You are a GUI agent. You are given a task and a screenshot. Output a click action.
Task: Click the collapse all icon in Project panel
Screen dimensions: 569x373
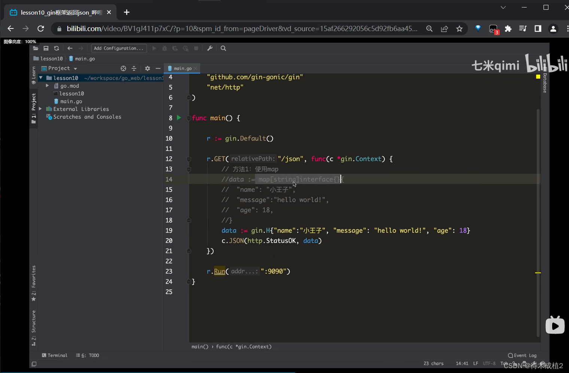[x=134, y=69]
